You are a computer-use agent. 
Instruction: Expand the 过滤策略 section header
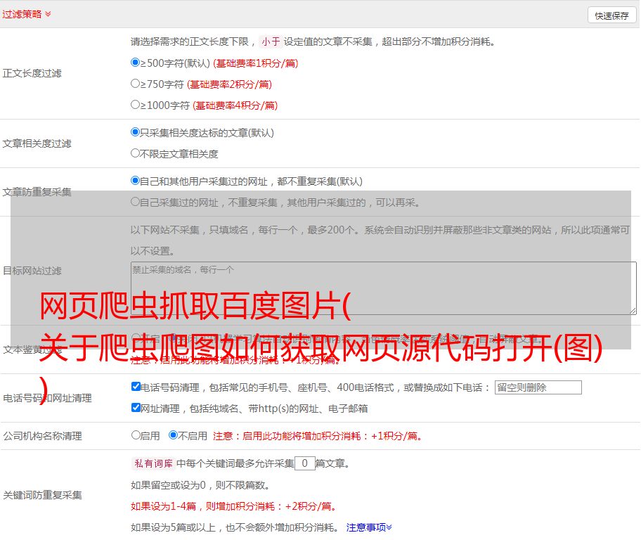27,14
